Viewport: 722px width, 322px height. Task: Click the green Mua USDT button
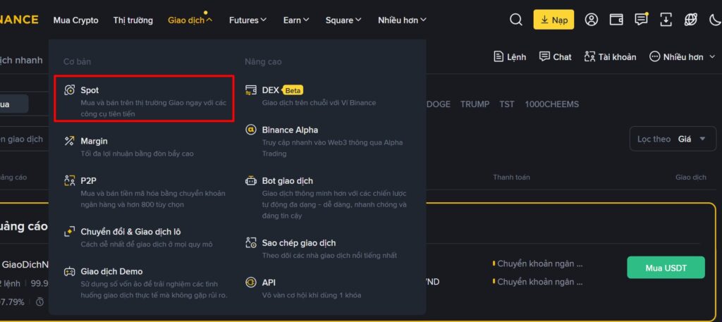tap(666, 268)
